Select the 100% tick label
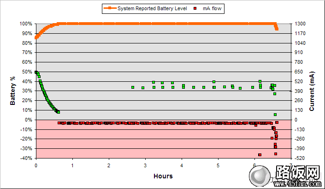 (x=26, y=24)
